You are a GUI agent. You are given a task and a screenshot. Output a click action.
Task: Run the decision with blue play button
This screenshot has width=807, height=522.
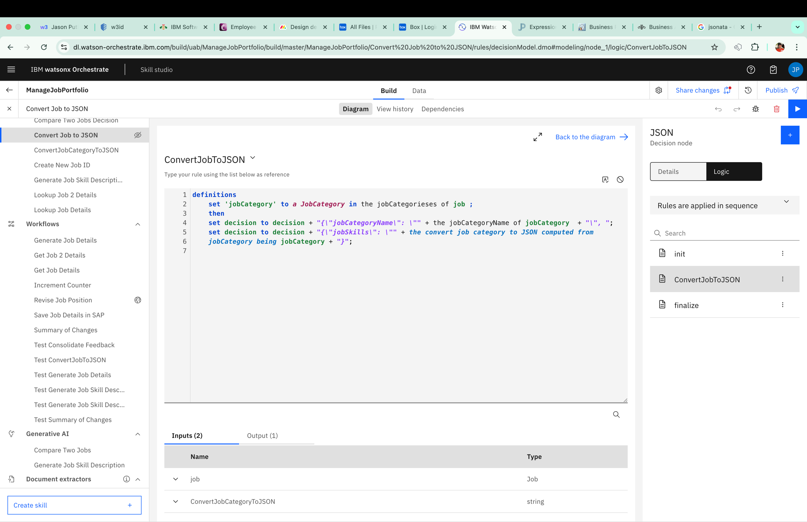(x=797, y=109)
